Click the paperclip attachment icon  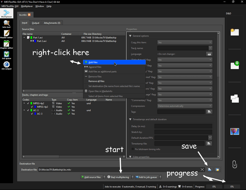pyautogui.click(x=234, y=164)
